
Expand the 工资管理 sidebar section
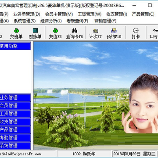[15, 114]
